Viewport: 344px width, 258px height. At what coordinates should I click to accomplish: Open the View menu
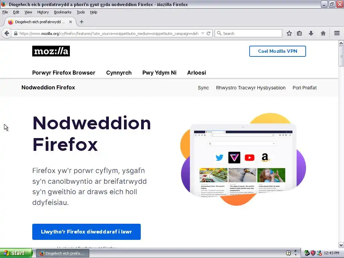click(x=28, y=12)
